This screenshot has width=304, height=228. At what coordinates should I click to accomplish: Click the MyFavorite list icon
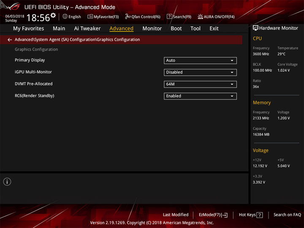(90, 16)
